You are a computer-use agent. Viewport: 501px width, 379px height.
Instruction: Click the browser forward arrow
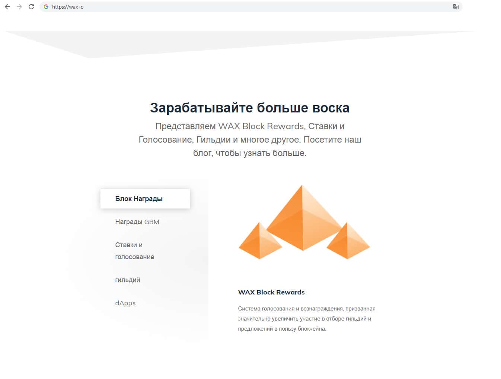pos(19,7)
